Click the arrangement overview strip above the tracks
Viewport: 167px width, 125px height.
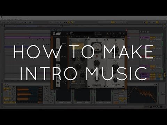point(83,26)
